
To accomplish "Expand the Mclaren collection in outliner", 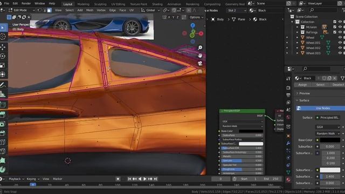I will pos(297,27).
